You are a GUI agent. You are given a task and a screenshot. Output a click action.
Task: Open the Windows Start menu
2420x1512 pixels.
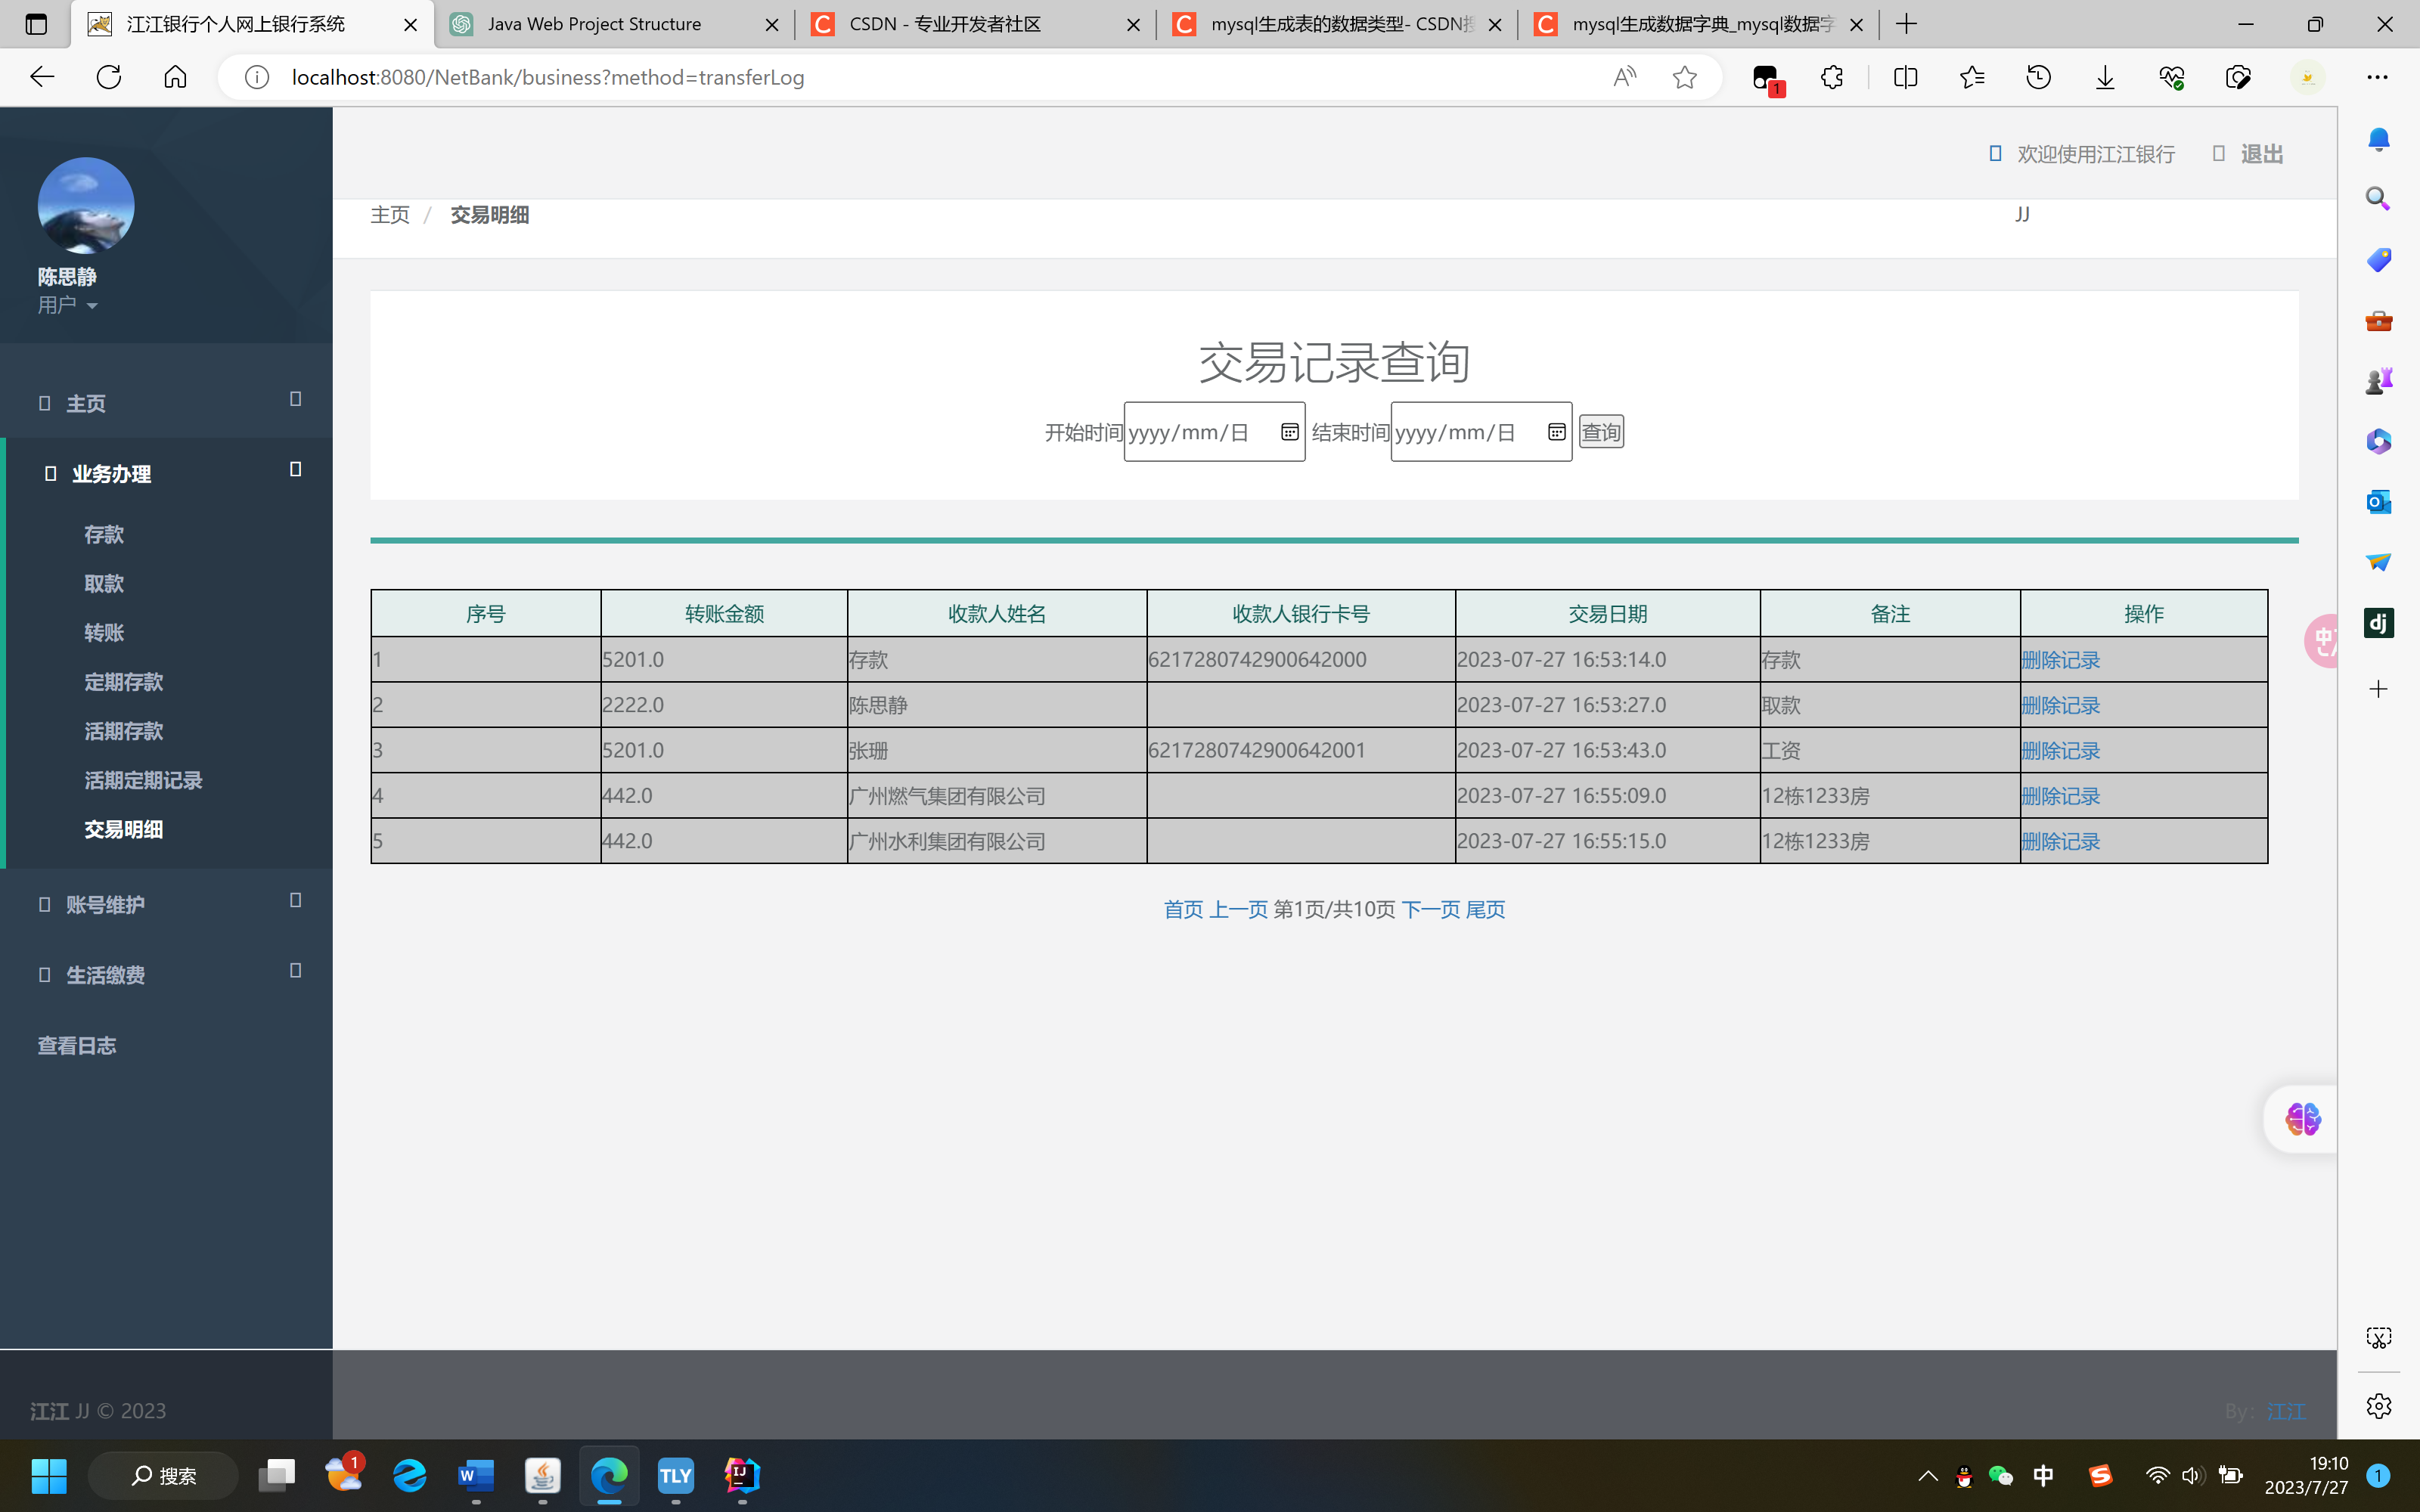49,1475
